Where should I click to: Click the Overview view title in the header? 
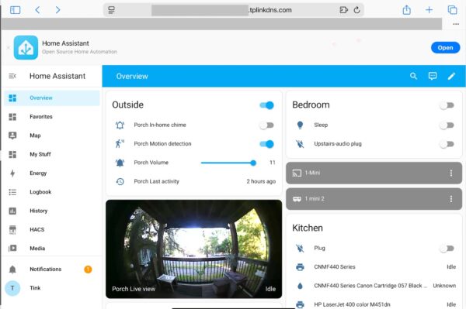132,77
